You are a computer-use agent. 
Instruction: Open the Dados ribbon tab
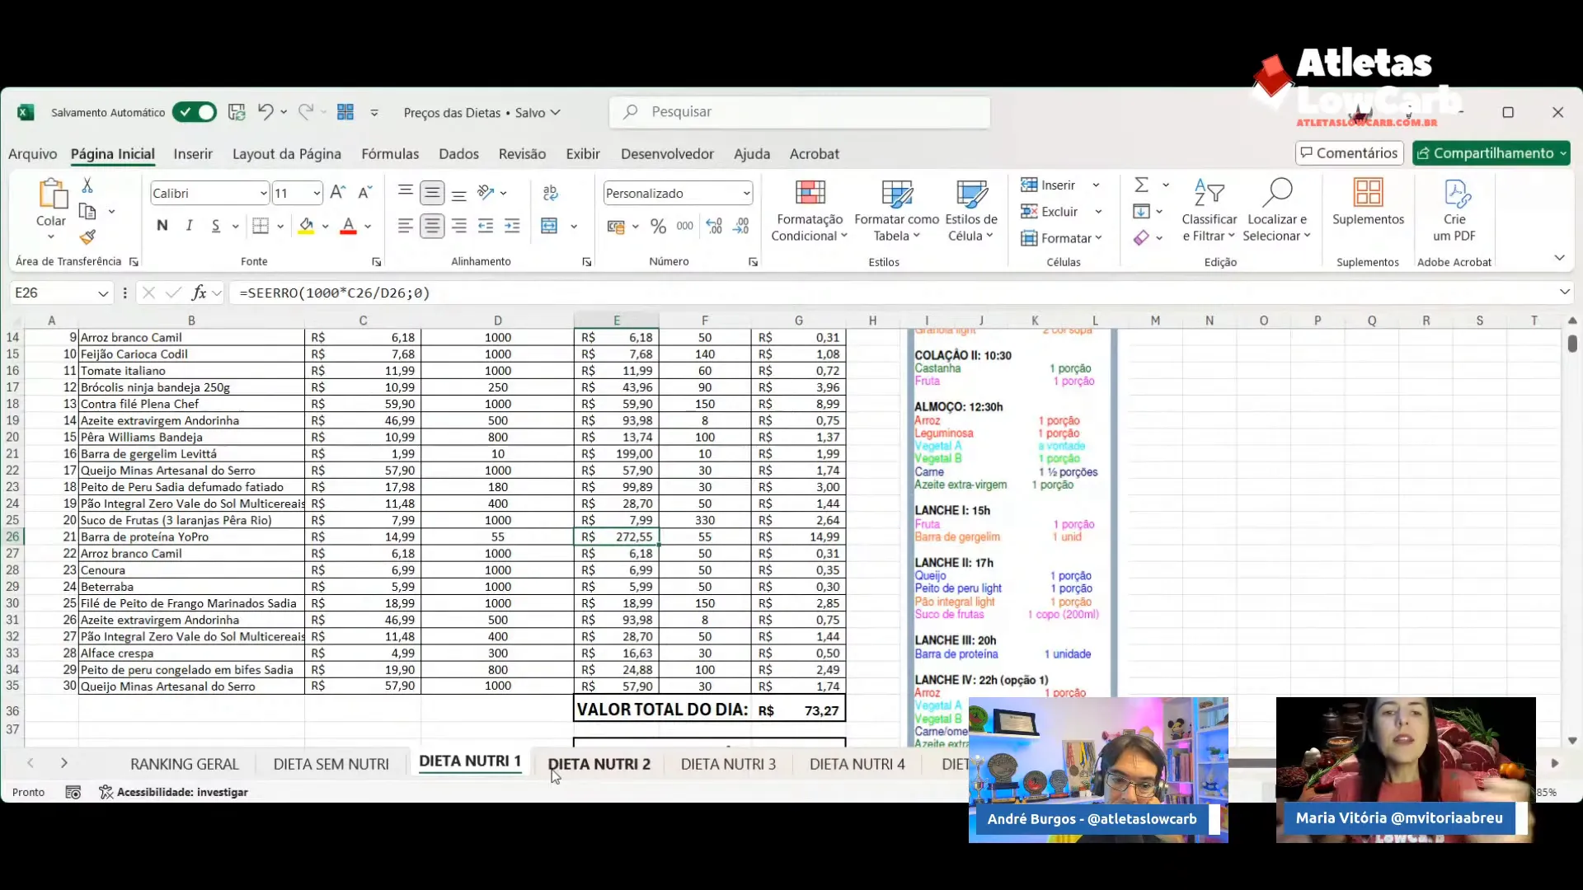pyautogui.click(x=458, y=154)
